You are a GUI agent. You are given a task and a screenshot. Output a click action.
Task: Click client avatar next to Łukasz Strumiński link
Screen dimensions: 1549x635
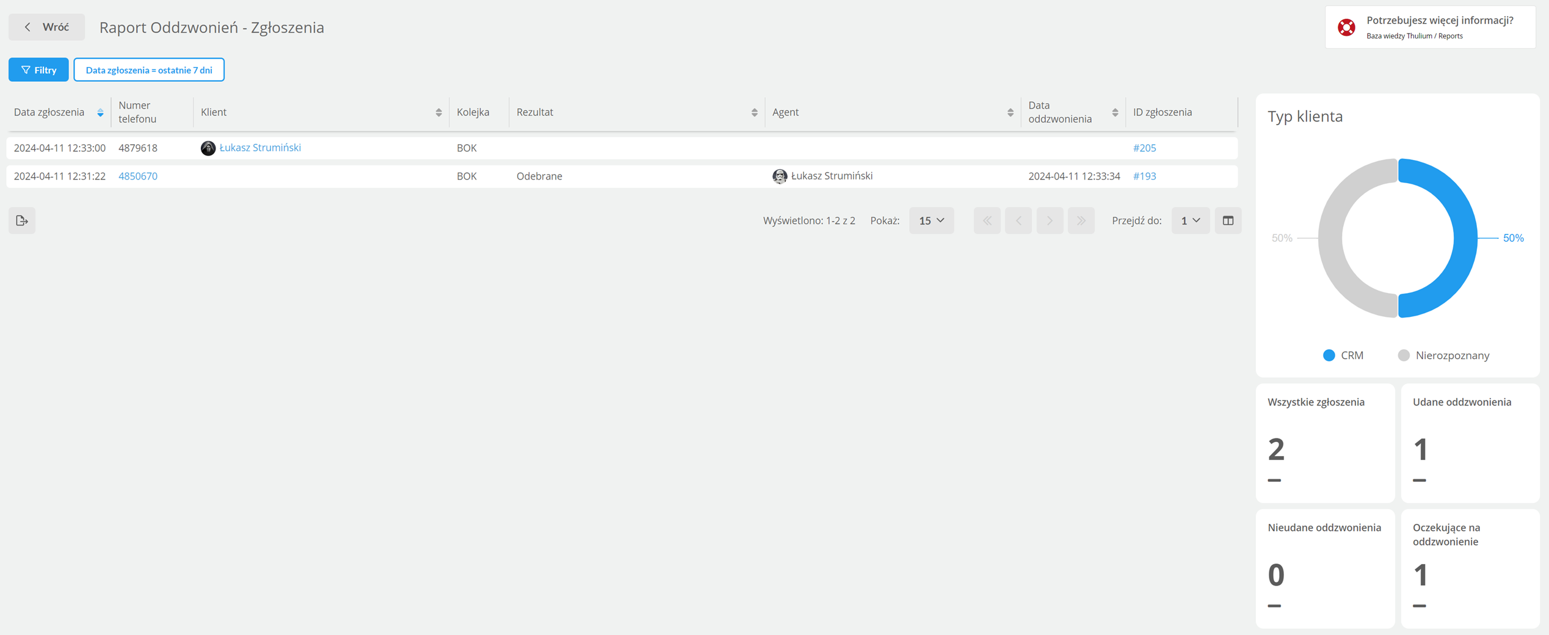pos(208,148)
